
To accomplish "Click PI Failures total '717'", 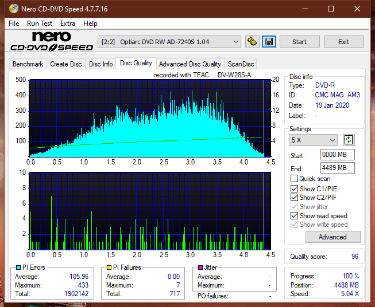I will 175,294.
